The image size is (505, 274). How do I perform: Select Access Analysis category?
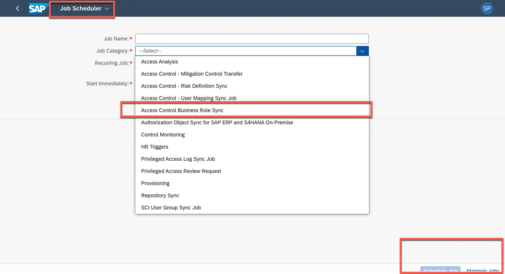[x=159, y=62]
